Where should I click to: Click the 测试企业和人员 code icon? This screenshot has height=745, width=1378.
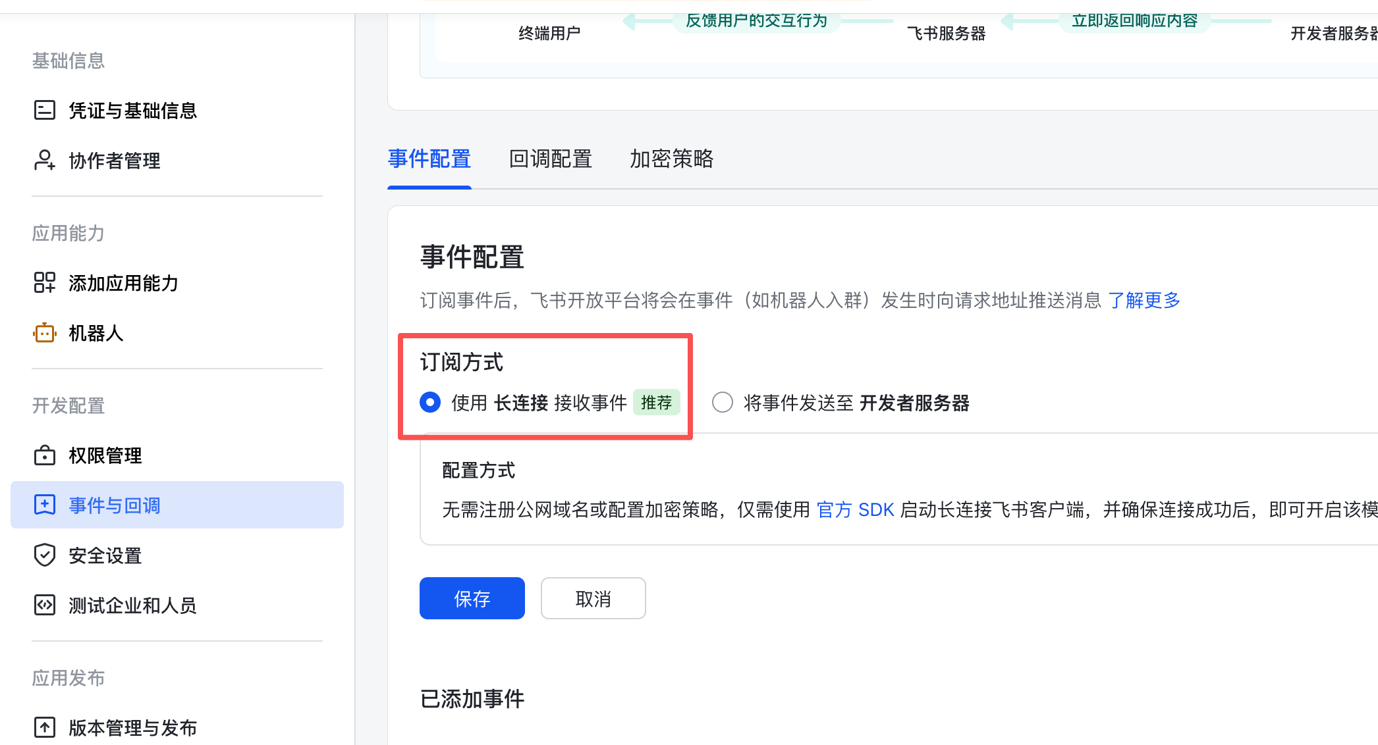click(x=44, y=605)
